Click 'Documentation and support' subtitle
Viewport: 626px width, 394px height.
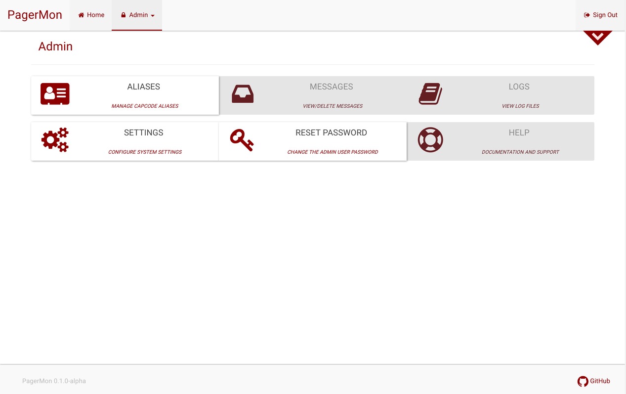pyautogui.click(x=520, y=152)
